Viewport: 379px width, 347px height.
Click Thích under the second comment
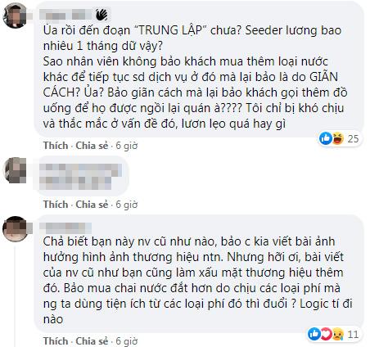pyautogui.click(x=56, y=205)
